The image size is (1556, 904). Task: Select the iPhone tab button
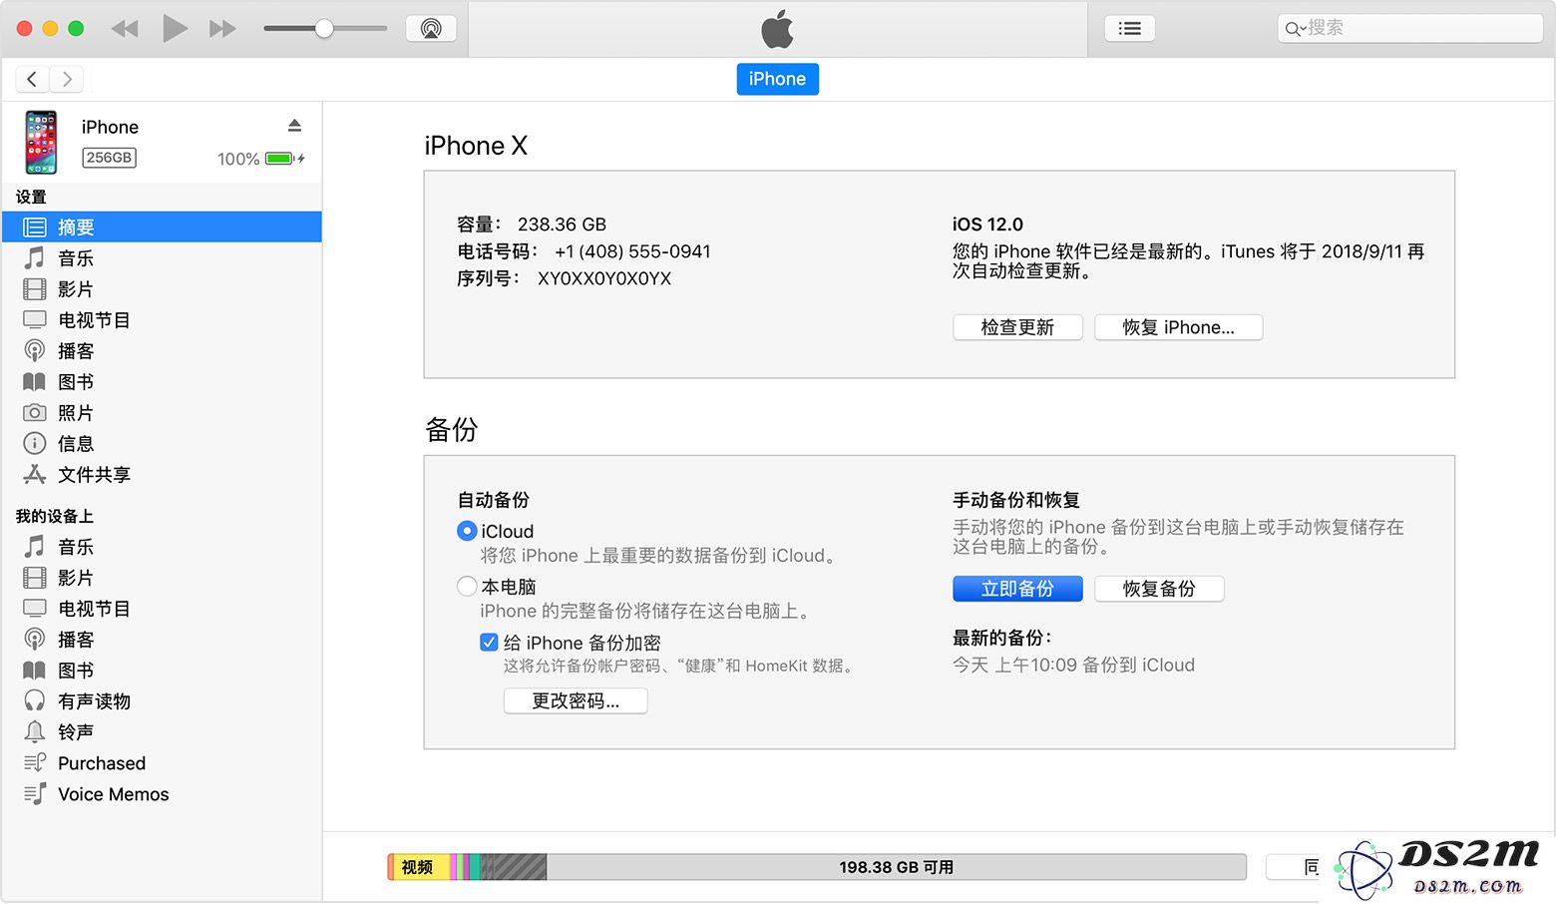[x=777, y=79]
